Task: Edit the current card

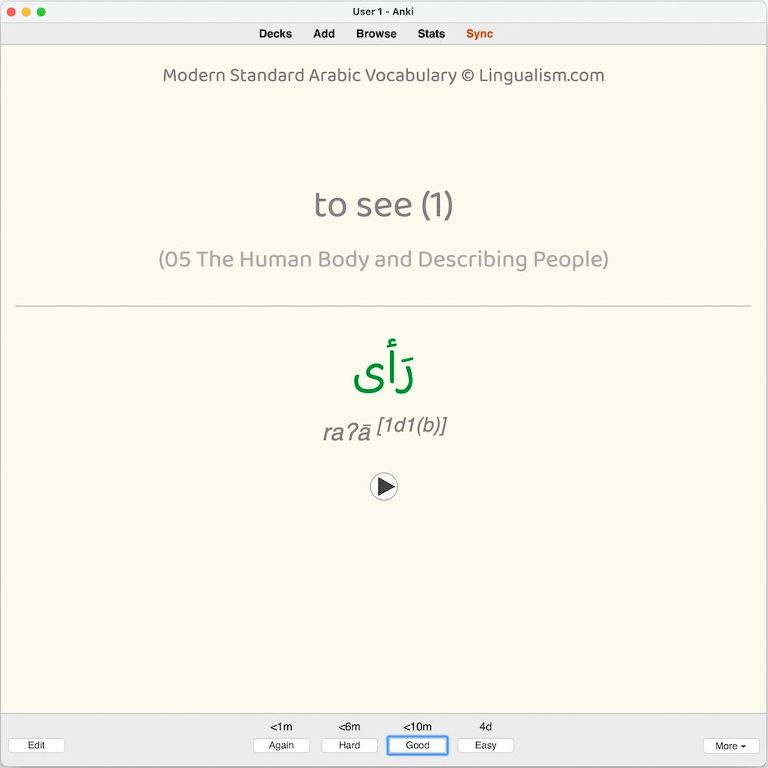Action: click(36, 745)
